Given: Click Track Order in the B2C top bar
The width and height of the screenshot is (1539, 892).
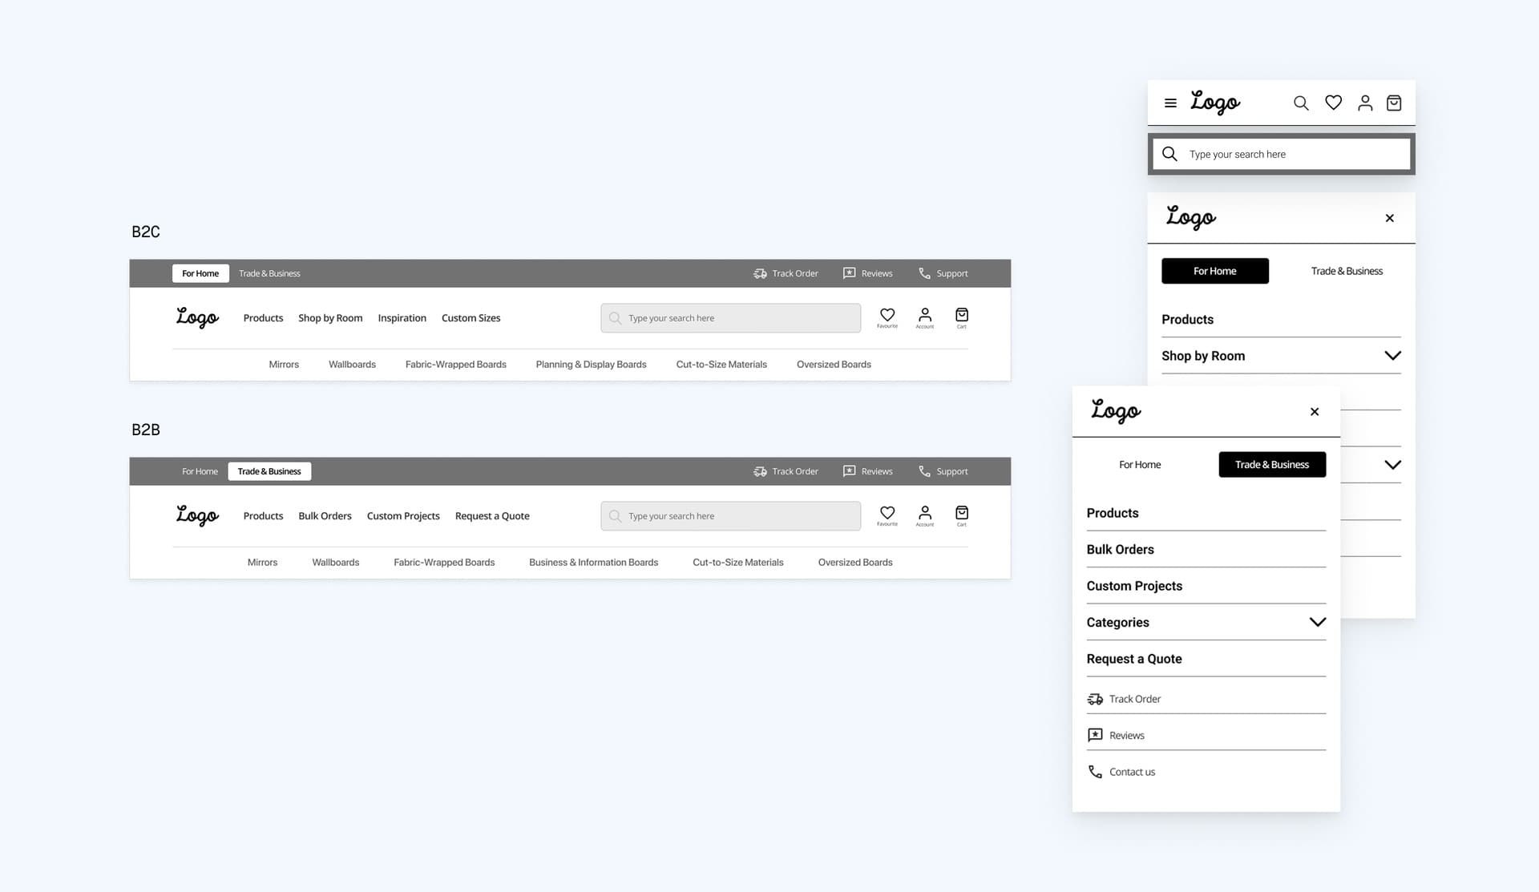Looking at the screenshot, I should tap(786, 273).
